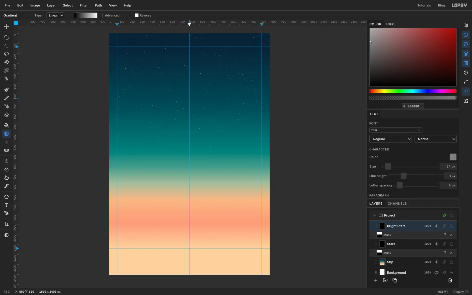Delete layer with trash icon

pyautogui.click(x=450, y=280)
